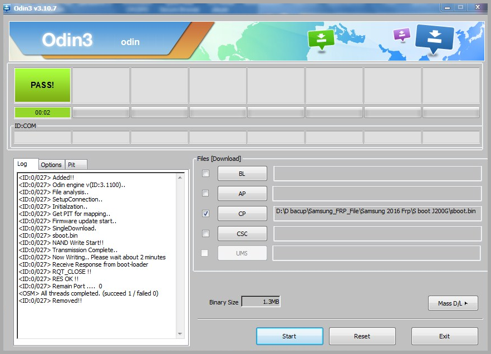Click log scrollbar up arrow
Screen dimensions: 491x354
click(180, 178)
